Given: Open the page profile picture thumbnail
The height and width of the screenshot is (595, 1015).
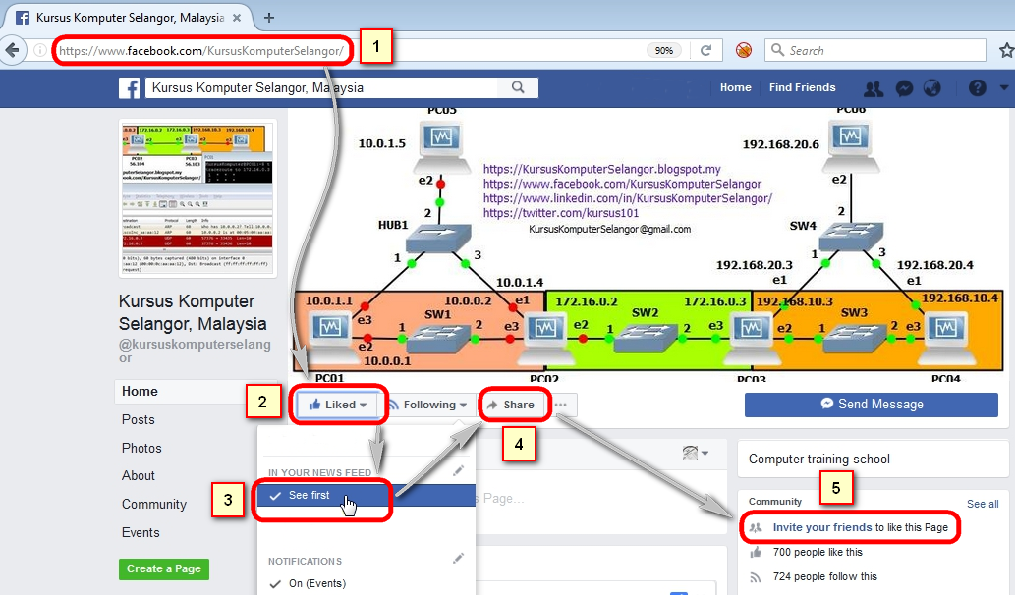Looking at the screenshot, I should click(197, 198).
